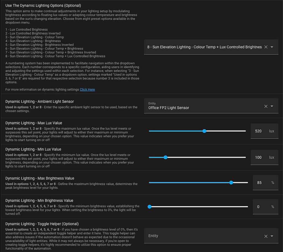The image size is (283, 252).
Task: Click the '1 - Lux Controlled Brightness' list line
Action: (x=27, y=30)
